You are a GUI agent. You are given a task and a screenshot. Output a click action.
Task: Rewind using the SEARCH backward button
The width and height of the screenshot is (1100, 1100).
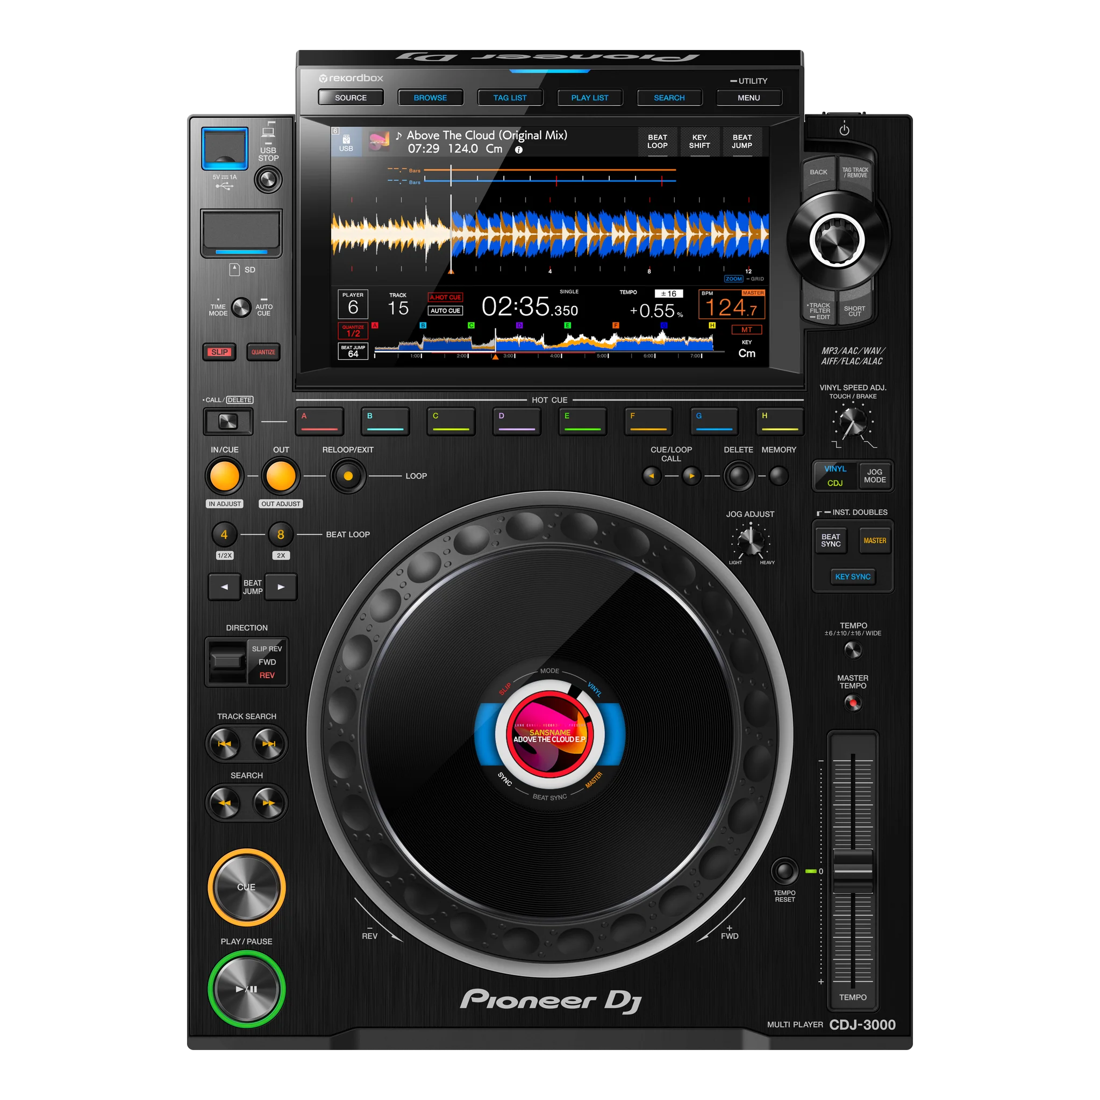[x=225, y=803]
